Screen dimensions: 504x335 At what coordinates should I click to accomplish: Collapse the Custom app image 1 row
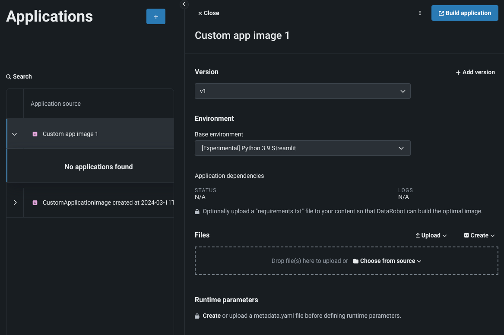(x=15, y=134)
